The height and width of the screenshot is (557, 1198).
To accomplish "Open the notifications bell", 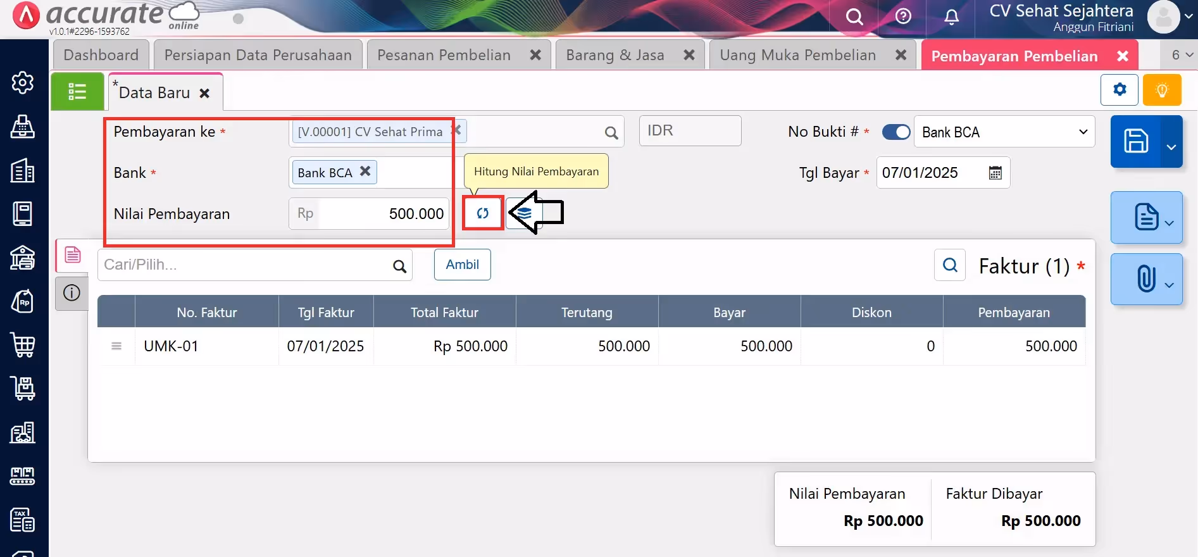I will point(951,17).
